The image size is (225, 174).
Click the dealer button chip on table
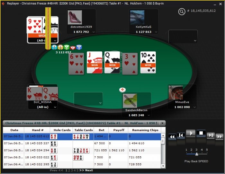[122, 90]
